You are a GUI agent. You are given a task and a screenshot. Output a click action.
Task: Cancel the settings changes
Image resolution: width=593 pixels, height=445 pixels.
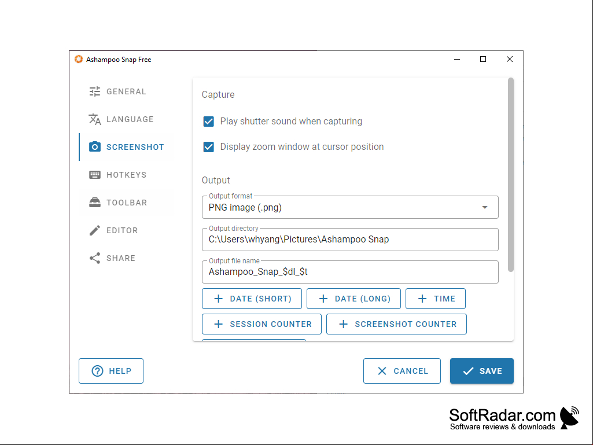pos(402,371)
